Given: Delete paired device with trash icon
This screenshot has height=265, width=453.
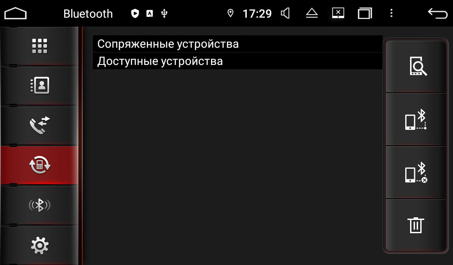Looking at the screenshot, I should pos(416,225).
